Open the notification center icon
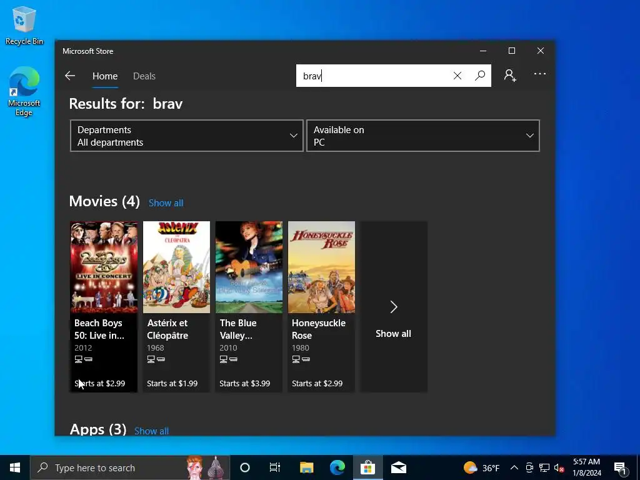This screenshot has width=640, height=480. point(620,467)
